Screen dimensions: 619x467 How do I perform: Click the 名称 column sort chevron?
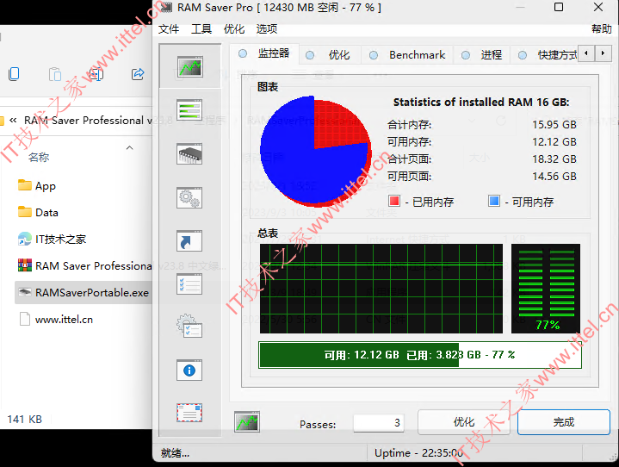click(129, 147)
